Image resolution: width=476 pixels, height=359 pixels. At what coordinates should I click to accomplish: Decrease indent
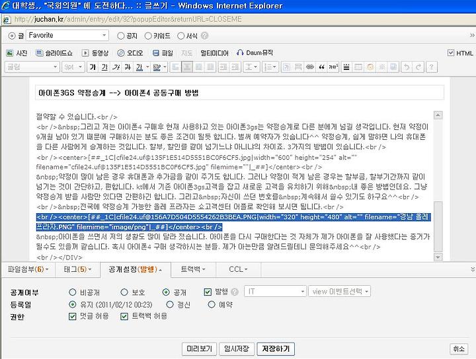point(235,67)
